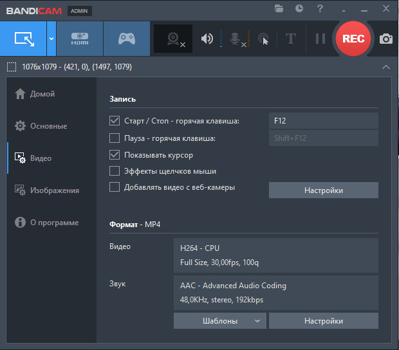Minimize Bandicam to tray small dash
399x350 pixels.
(x=344, y=11)
